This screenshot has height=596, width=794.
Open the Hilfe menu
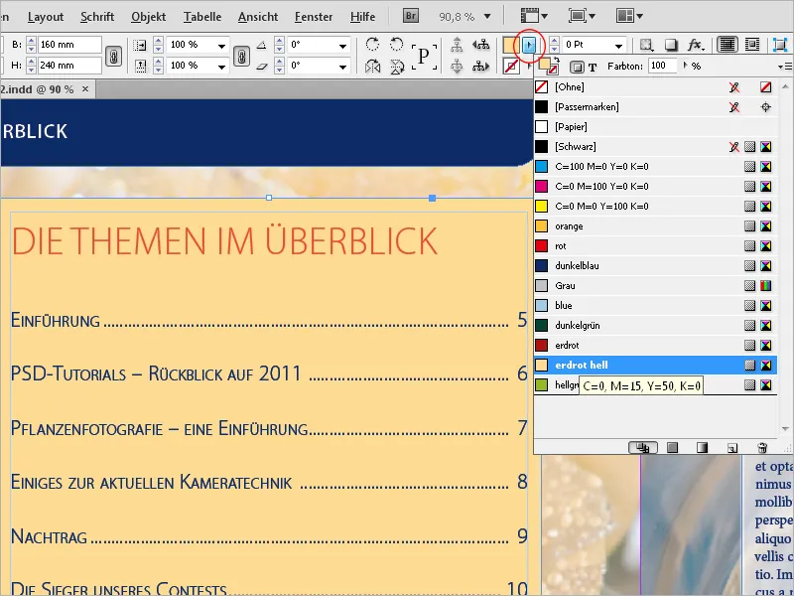click(x=362, y=17)
